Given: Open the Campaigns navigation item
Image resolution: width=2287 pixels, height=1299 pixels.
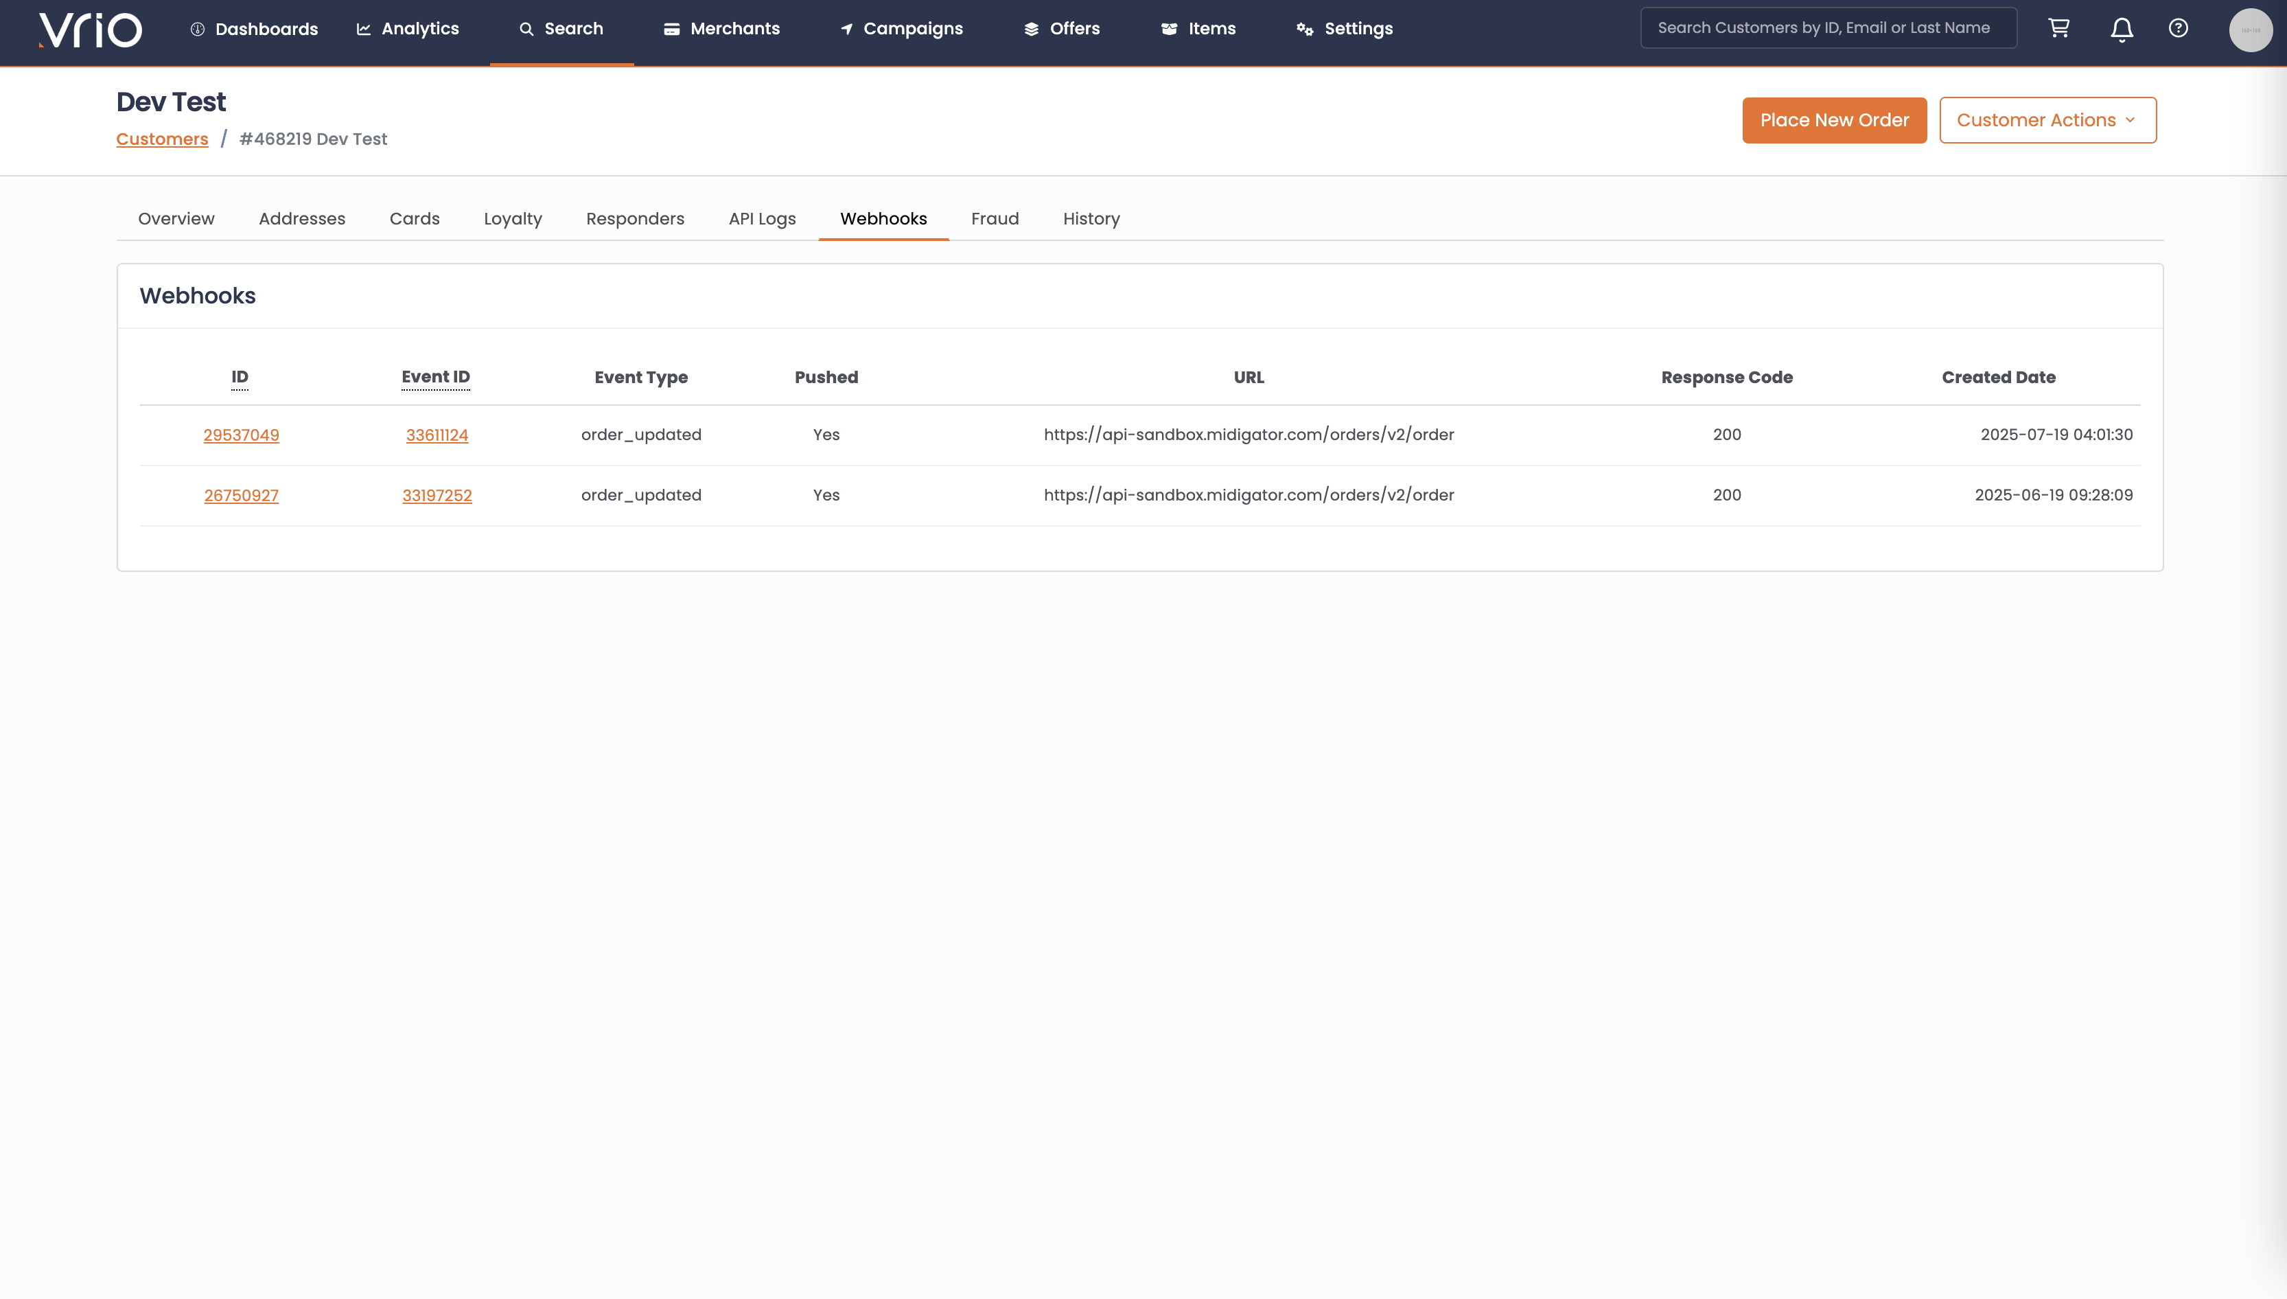Looking at the screenshot, I should pyautogui.click(x=901, y=30).
